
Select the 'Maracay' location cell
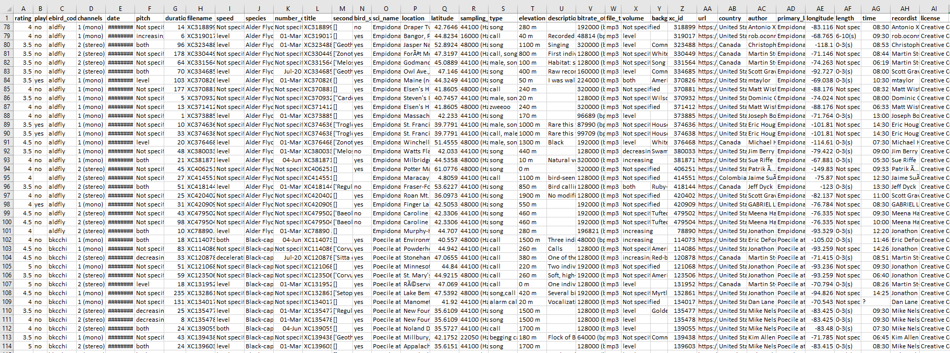coord(415,178)
